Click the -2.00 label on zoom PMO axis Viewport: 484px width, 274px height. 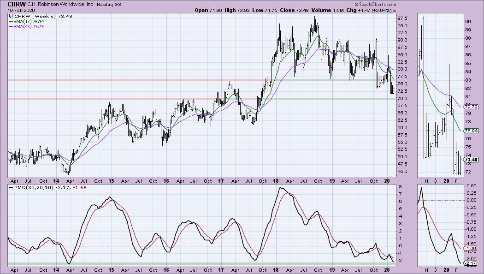(x=471, y=259)
